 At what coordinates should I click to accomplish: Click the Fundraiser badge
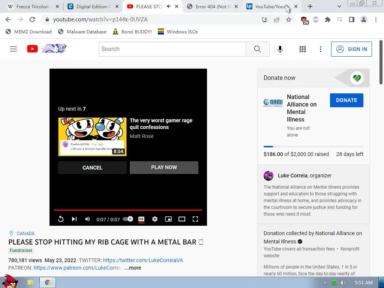(21, 250)
